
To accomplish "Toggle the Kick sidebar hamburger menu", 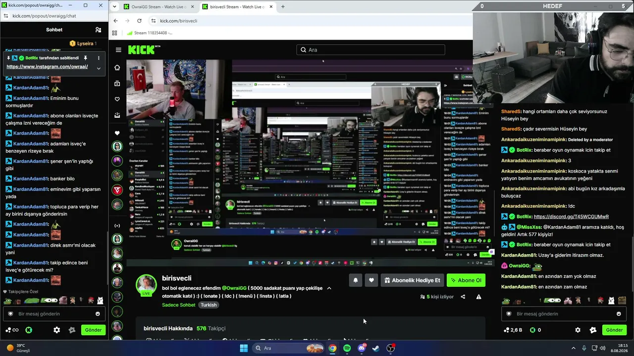I will click(118, 50).
